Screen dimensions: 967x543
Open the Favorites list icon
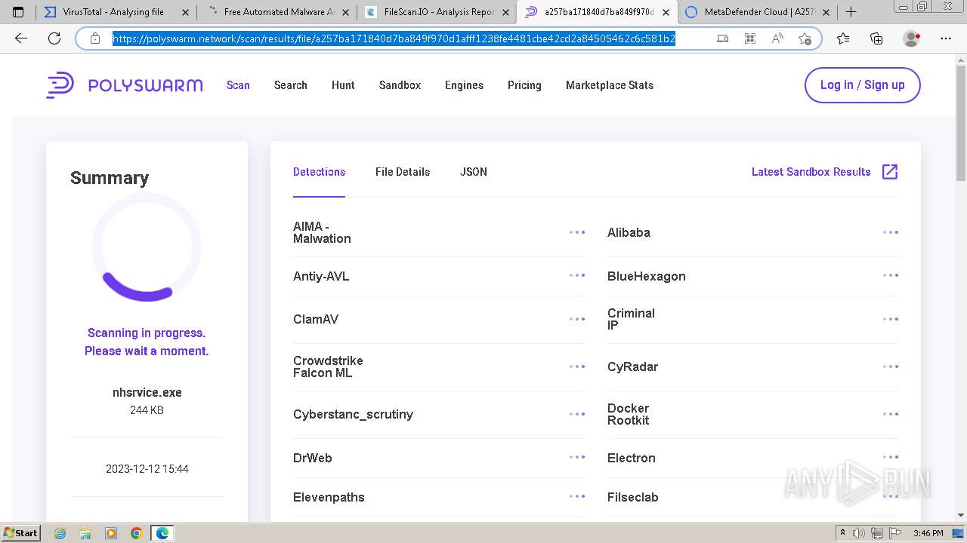843,38
